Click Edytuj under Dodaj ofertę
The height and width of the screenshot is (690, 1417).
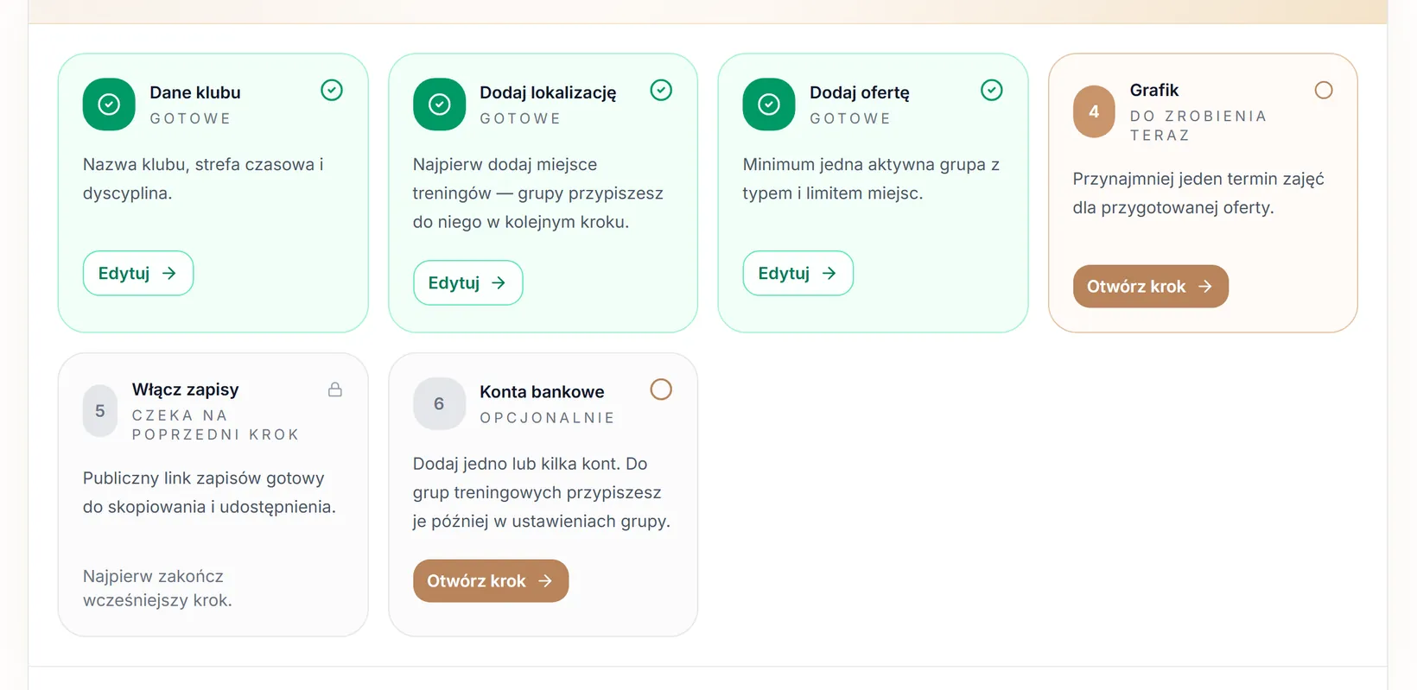click(x=798, y=273)
